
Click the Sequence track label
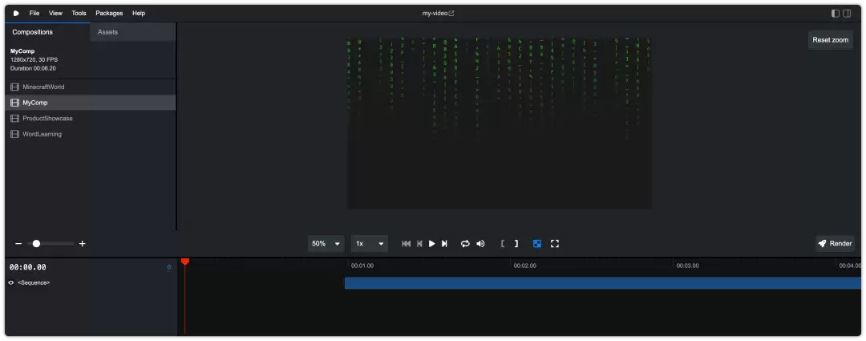point(34,283)
